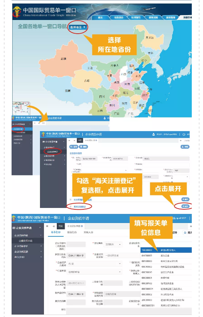Switch to the 报关信息 tab

(x=72, y=232)
